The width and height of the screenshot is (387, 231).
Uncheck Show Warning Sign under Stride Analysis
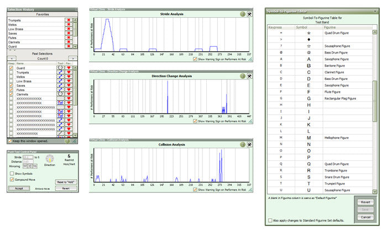pos(195,60)
